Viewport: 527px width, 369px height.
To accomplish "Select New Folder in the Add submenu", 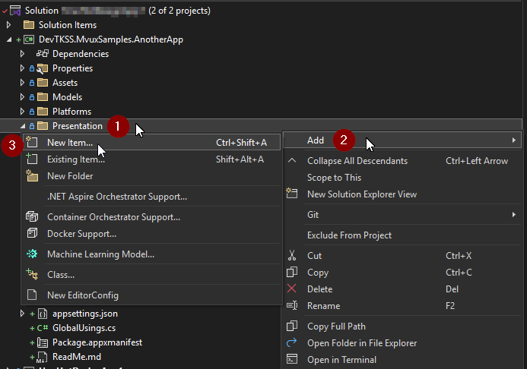I will [151, 176].
